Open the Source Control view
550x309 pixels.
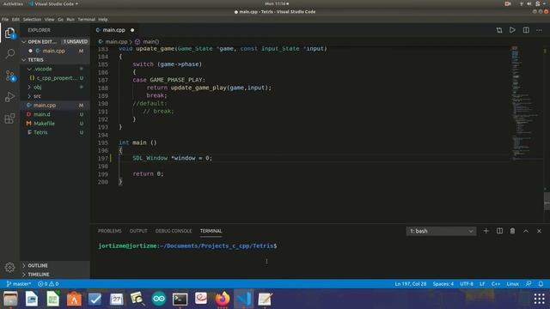pyautogui.click(x=9, y=76)
